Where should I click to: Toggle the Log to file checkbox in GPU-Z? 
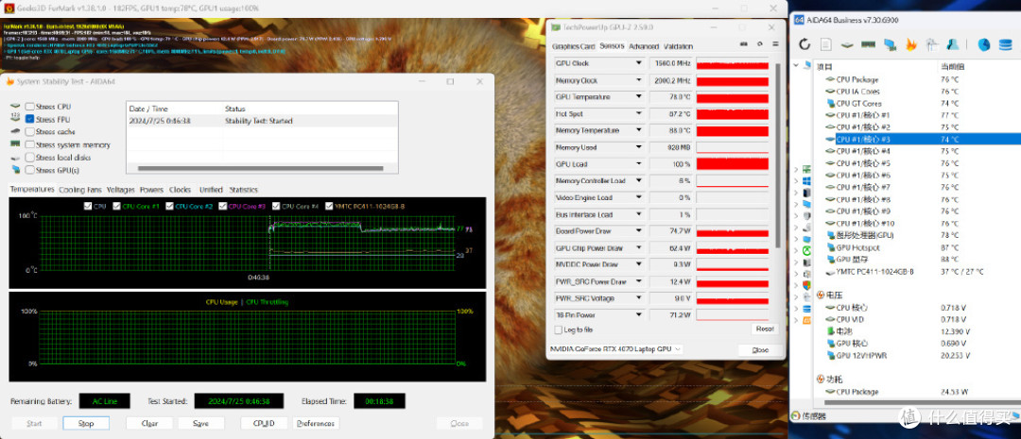[x=558, y=329]
